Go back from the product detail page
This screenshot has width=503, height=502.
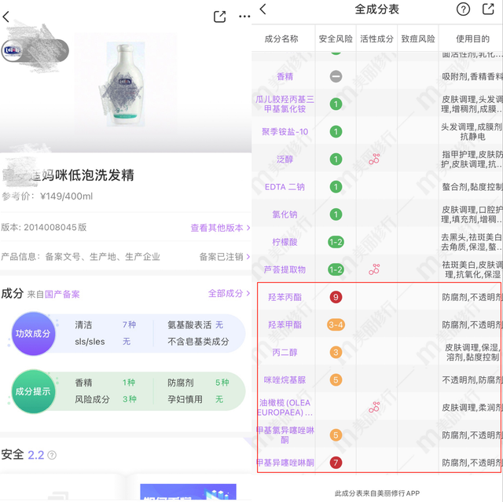point(6,16)
